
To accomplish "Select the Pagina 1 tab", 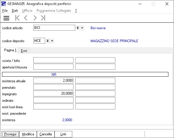I will (x=10, y=50).
